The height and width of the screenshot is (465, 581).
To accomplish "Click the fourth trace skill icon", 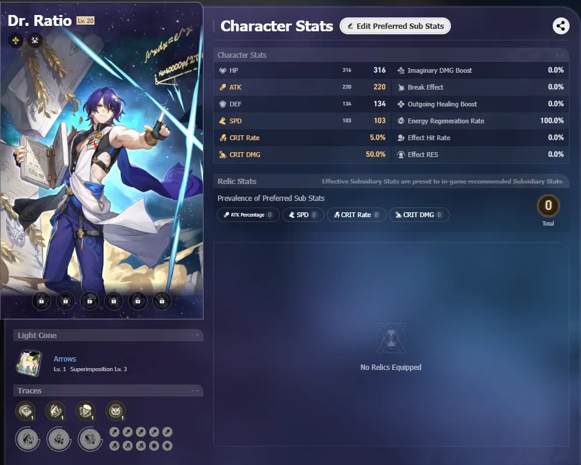I will click(116, 411).
